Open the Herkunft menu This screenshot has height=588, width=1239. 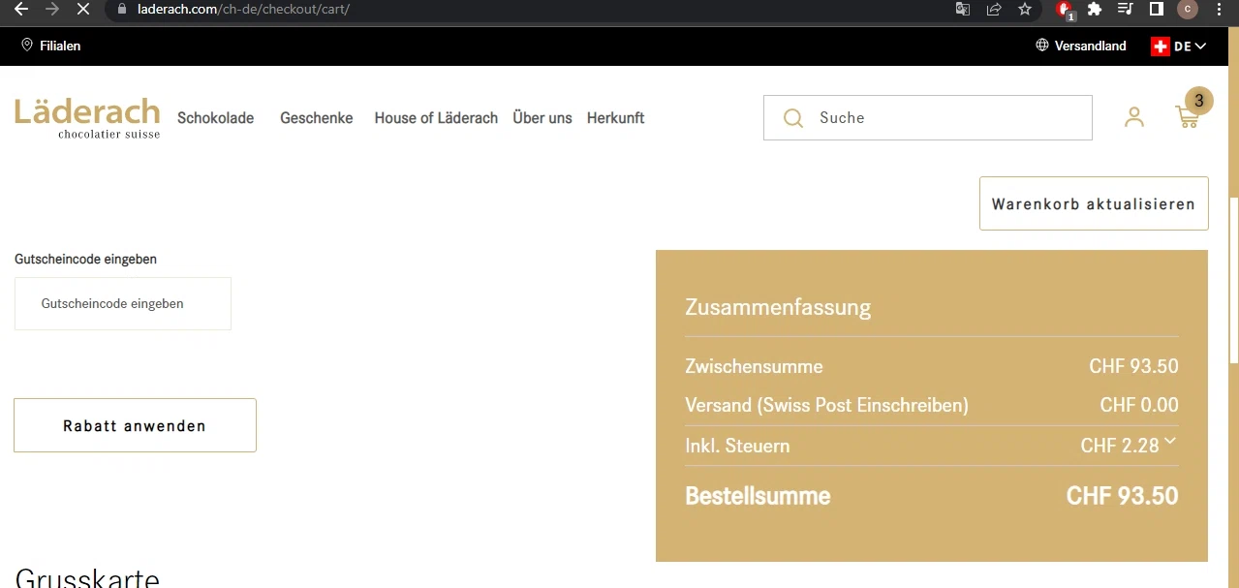616,118
